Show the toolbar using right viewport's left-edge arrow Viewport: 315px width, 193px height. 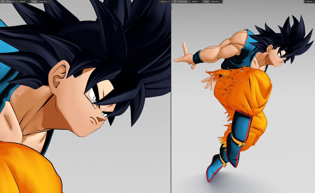[x=172, y=8]
